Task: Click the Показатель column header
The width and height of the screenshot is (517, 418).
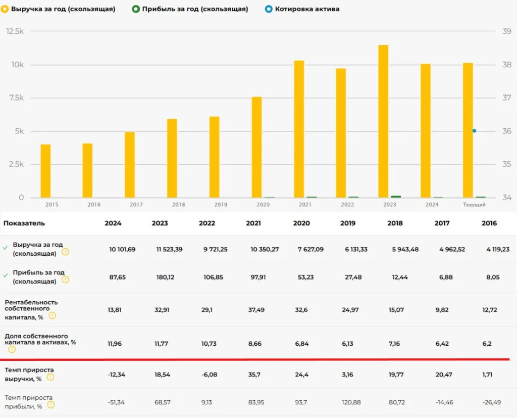Action: click(24, 223)
